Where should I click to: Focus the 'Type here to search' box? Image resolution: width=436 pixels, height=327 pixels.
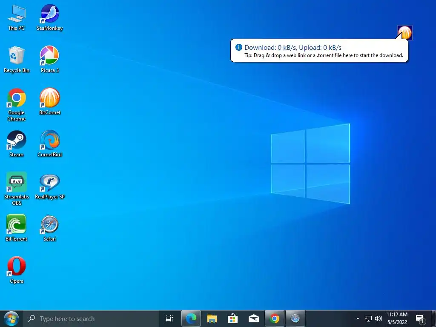(91, 318)
